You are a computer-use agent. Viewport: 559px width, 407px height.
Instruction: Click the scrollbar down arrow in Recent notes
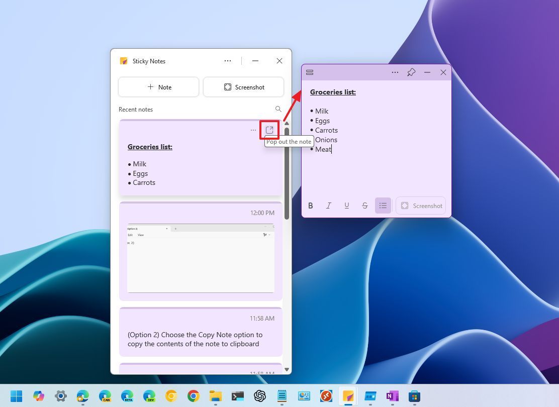tap(287, 370)
